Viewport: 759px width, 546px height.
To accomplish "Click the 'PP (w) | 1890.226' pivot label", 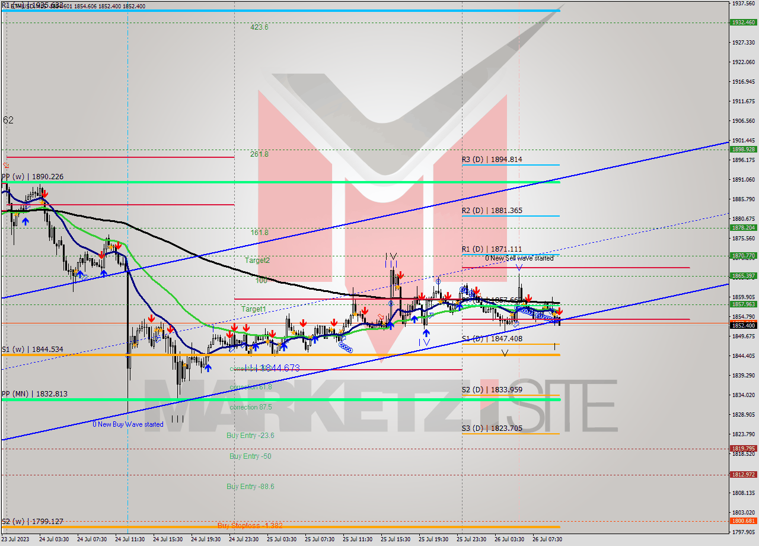I will point(33,176).
